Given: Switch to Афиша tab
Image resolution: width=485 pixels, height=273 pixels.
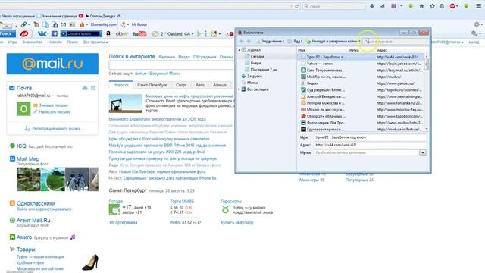Looking at the screenshot, I should (220, 85).
